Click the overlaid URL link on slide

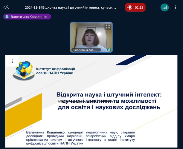85,102
